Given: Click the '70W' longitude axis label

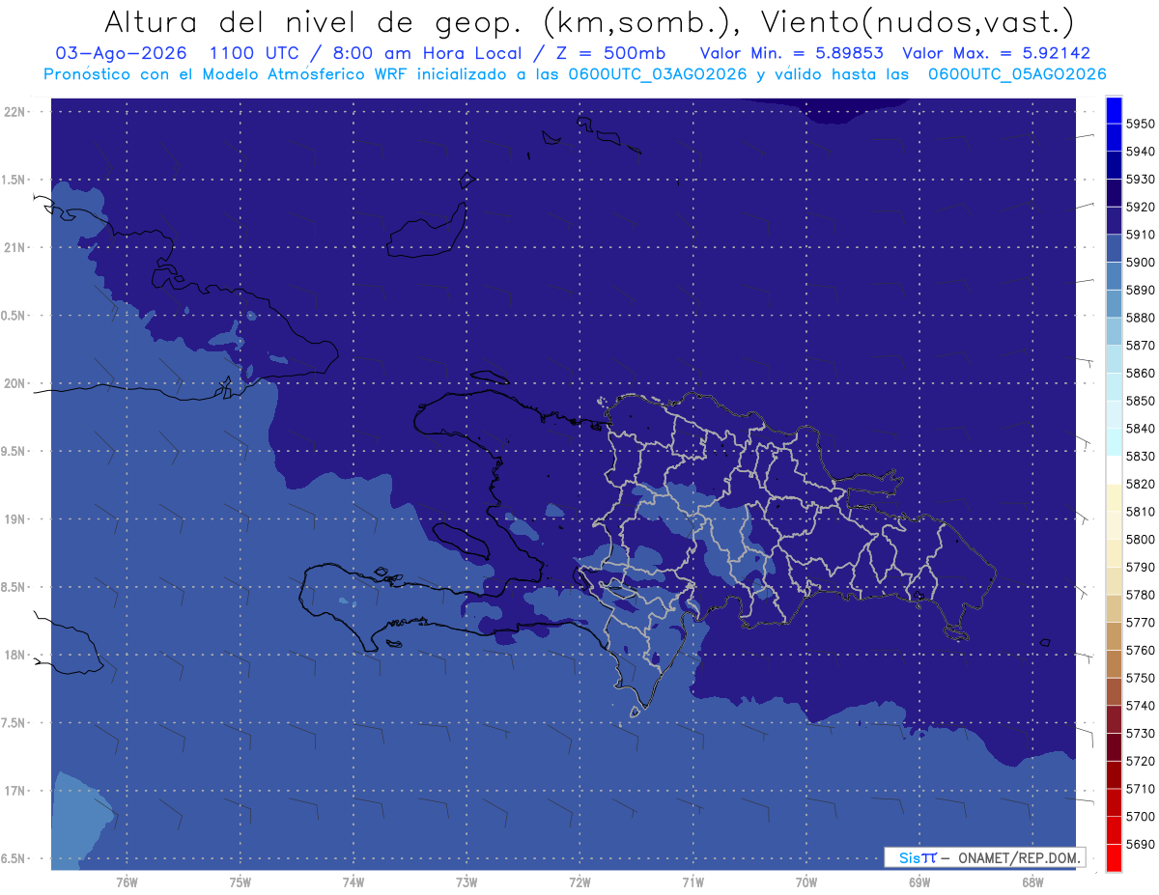Looking at the screenshot, I should click(806, 882).
